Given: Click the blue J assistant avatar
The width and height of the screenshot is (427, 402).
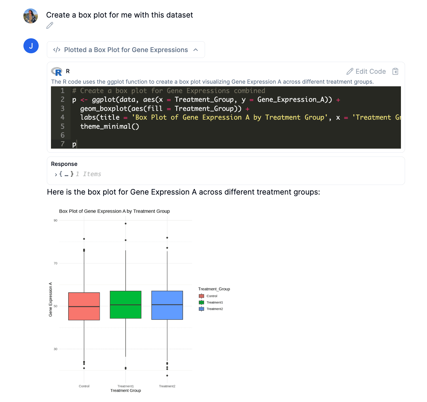Looking at the screenshot, I should (31, 46).
